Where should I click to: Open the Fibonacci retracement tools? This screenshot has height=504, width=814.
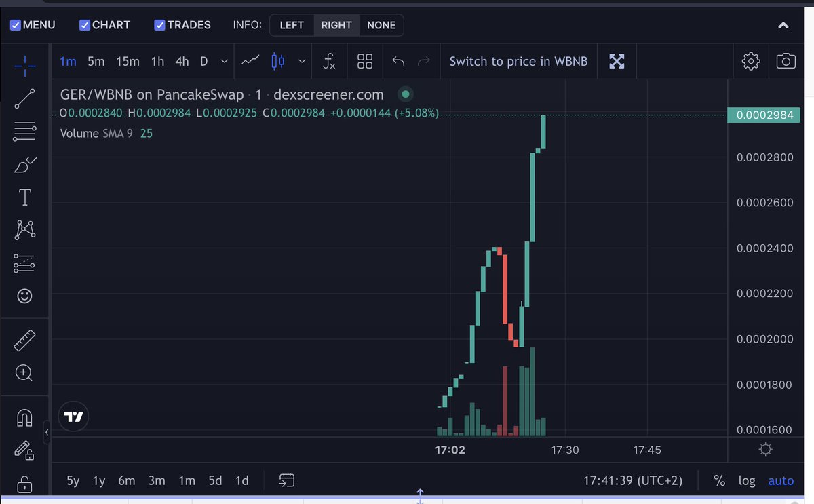(25, 132)
